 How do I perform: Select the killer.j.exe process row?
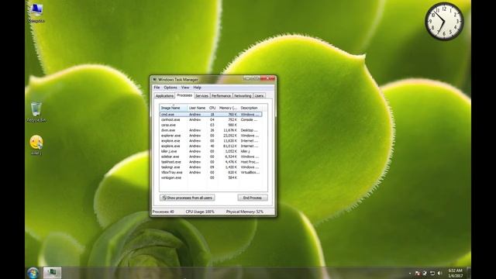click(211, 151)
